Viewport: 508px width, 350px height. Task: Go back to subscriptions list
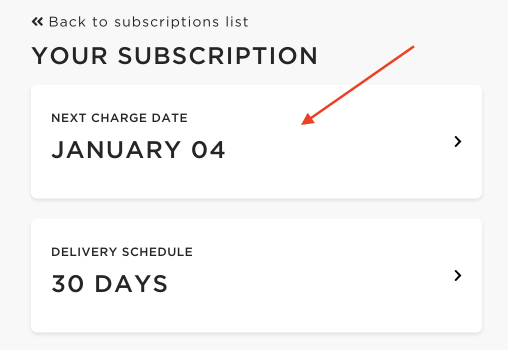[148, 22]
